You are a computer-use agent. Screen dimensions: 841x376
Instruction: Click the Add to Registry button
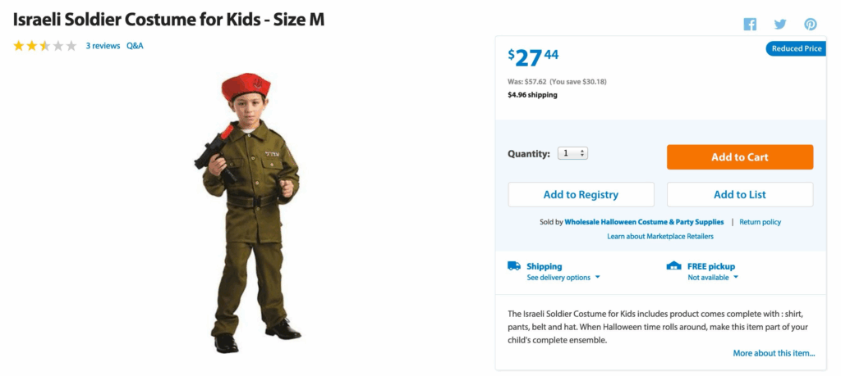(581, 195)
